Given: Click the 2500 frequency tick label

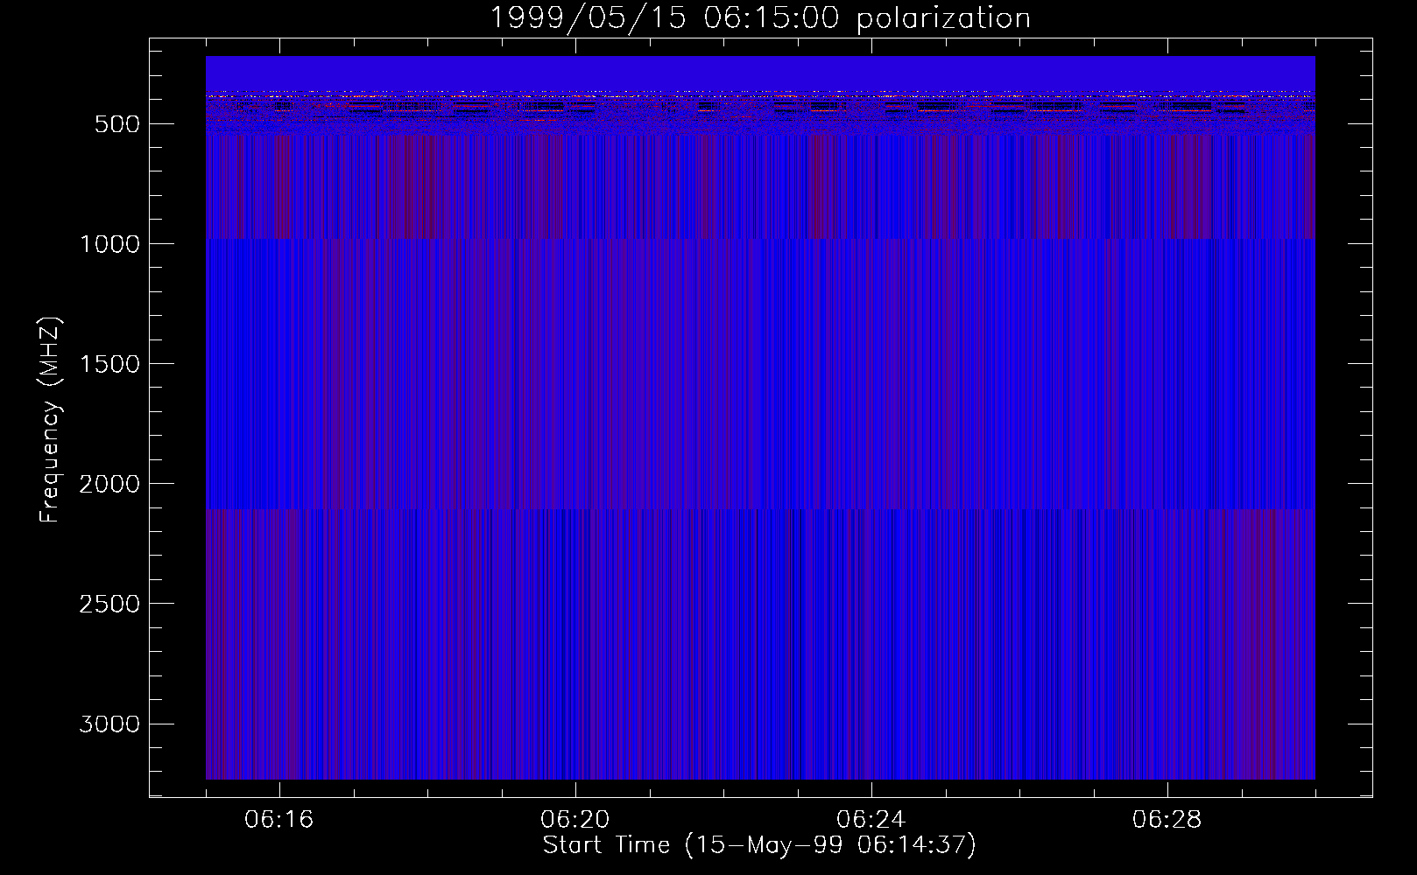Looking at the screenshot, I should 109,604.
